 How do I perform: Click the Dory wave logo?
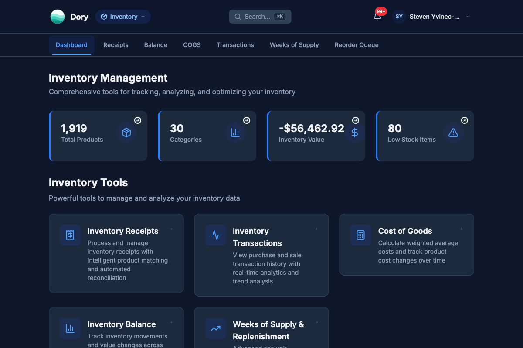58,17
